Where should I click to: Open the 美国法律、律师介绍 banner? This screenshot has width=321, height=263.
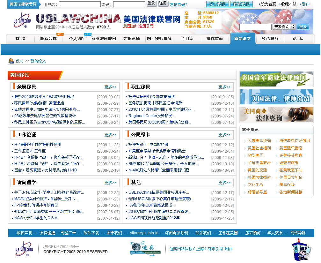276,97
